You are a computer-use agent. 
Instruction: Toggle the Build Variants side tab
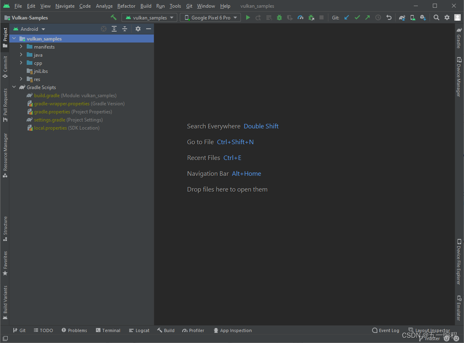(5, 303)
